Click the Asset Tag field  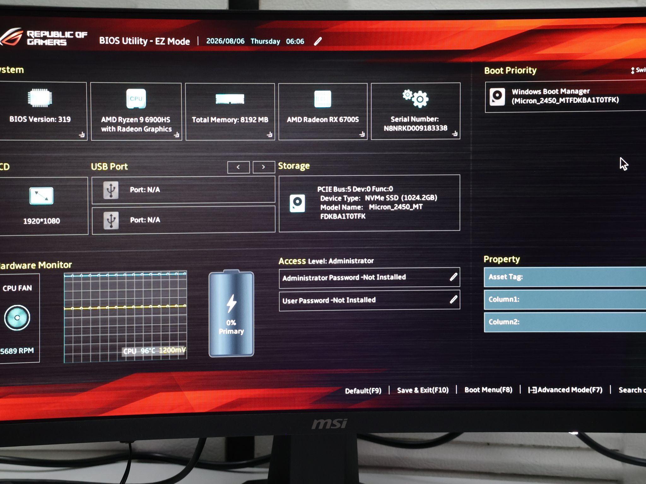(x=565, y=277)
